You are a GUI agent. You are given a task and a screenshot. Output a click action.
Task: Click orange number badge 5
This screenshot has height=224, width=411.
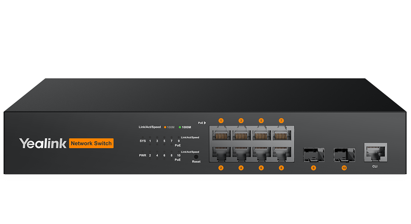coord(261,121)
